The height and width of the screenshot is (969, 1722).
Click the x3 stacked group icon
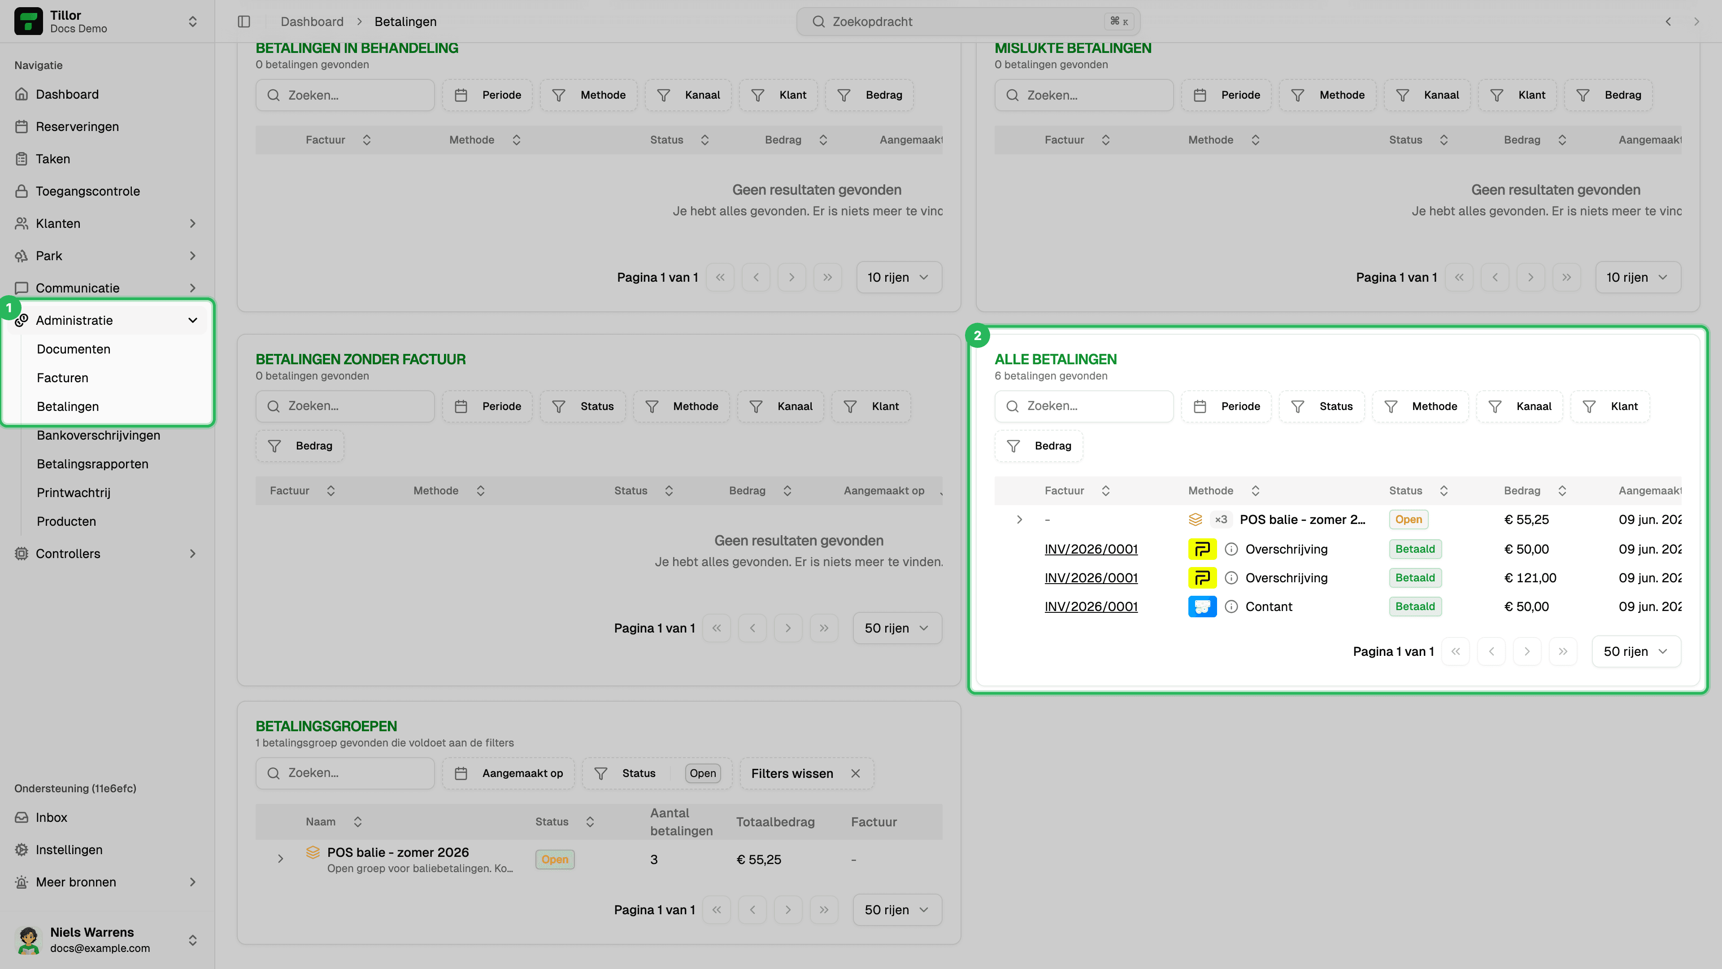1195,519
